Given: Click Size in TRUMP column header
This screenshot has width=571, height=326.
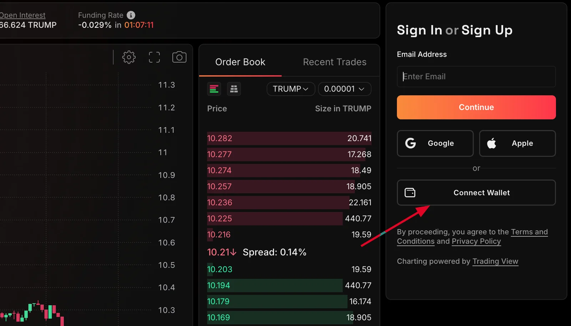Looking at the screenshot, I should coord(343,109).
